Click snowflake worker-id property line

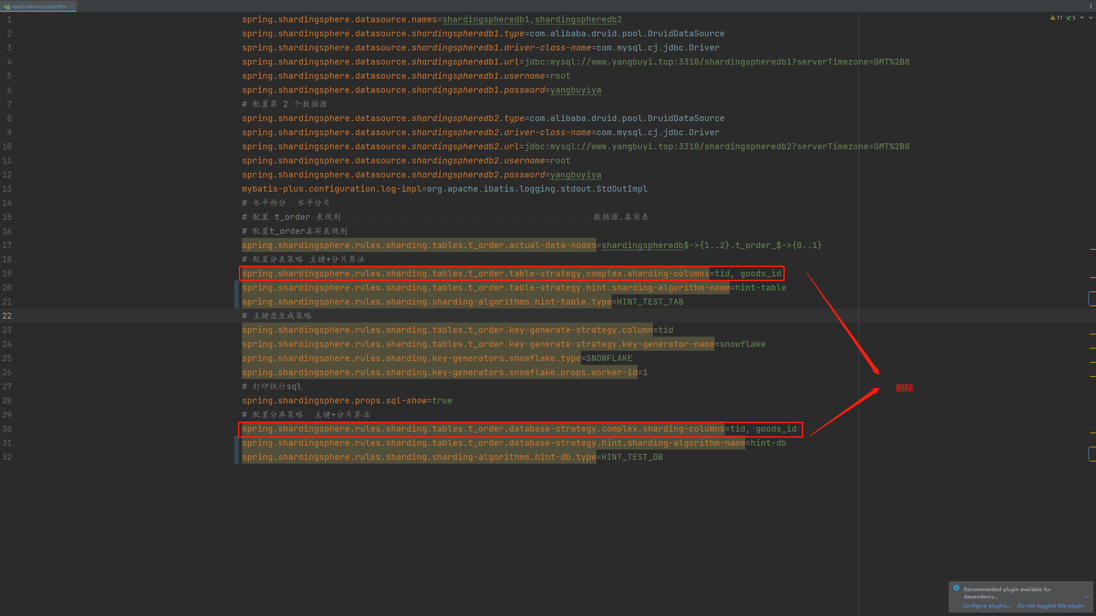pos(444,372)
